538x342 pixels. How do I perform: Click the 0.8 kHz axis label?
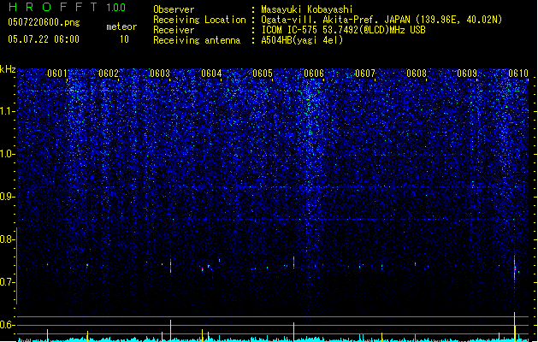point(7,239)
